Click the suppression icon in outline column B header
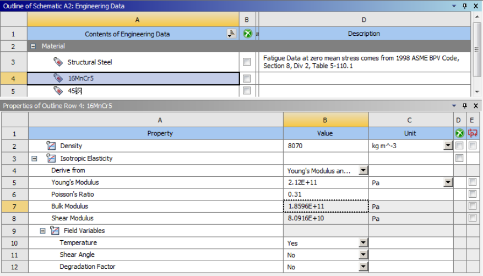 [247, 33]
